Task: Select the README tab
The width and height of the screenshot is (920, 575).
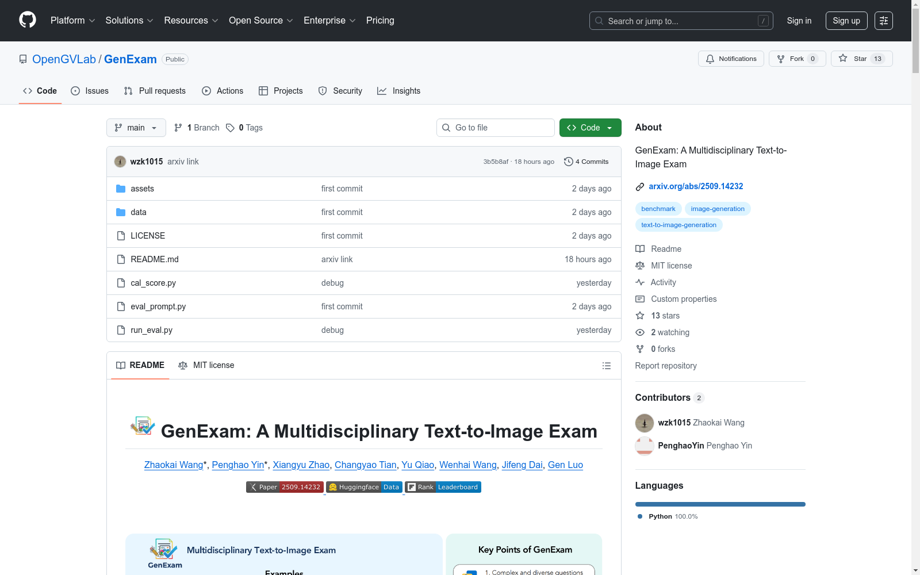Action: point(140,365)
